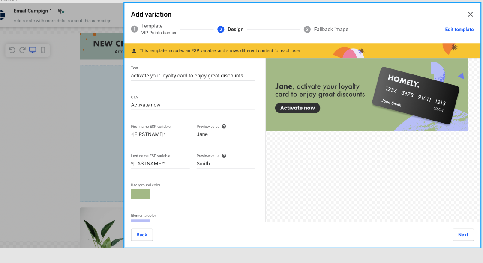
Task: Click the ESP variable icon in the yellow banner
Action: [x=134, y=50]
